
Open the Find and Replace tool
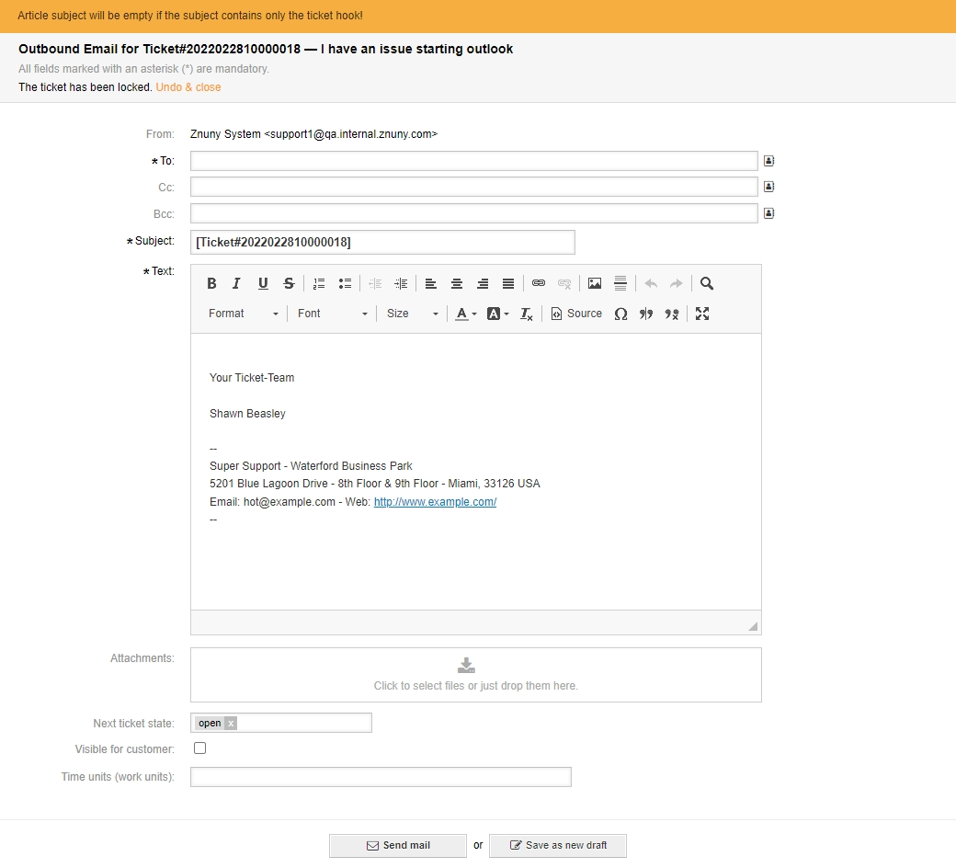(706, 283)
